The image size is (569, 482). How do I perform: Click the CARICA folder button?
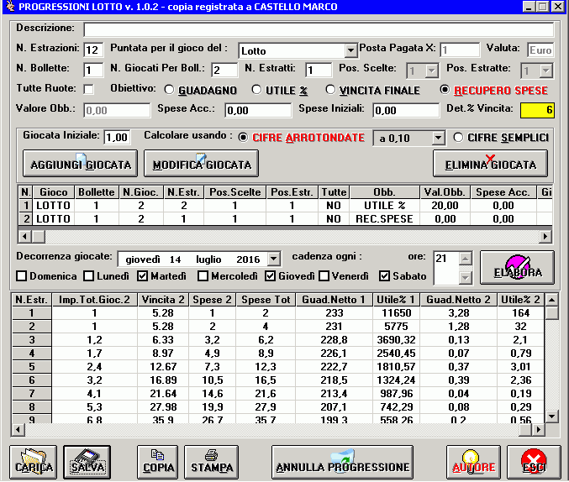pos(34,462)
